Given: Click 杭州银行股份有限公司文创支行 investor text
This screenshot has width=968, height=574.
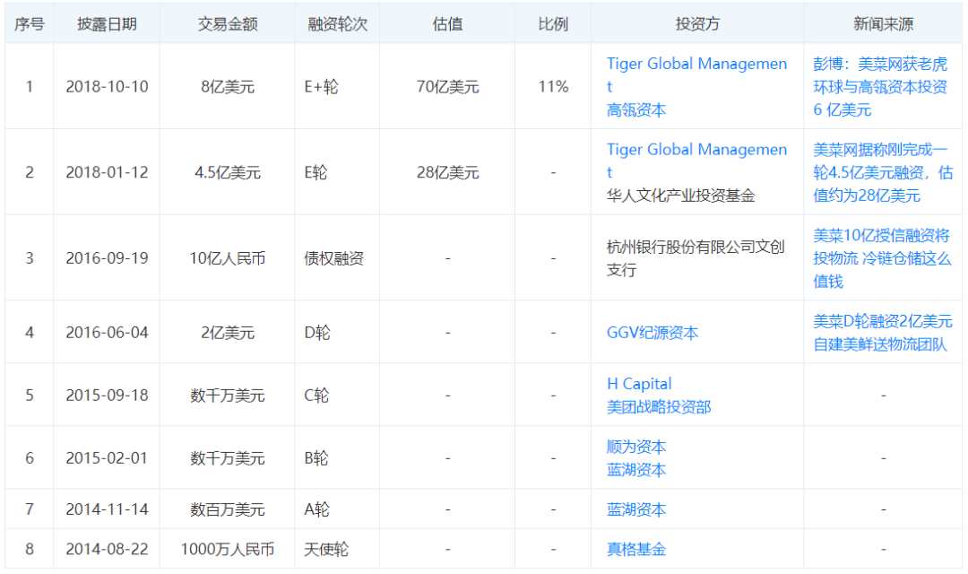Looking at the screenshot, I should coord(696,258).
